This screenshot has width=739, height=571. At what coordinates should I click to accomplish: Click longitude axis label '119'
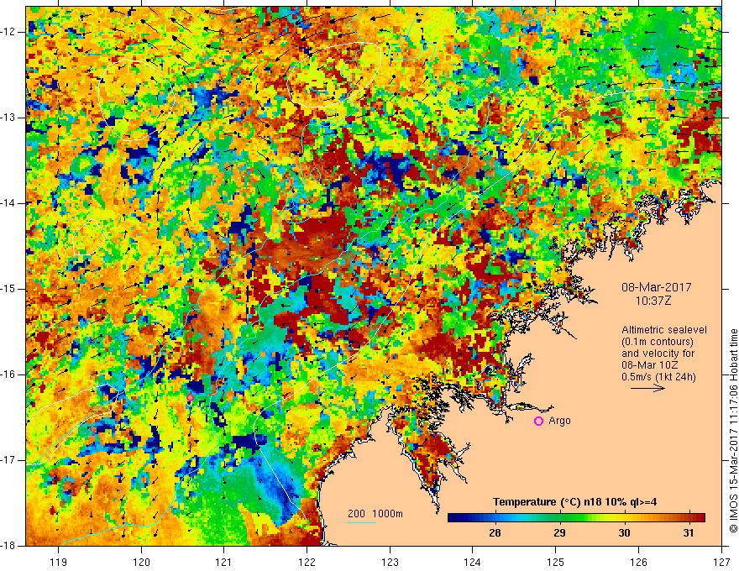[x=59, y=562]
